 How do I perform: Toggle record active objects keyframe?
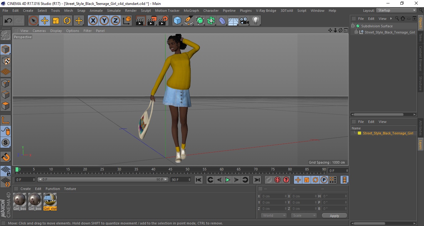pyautogui.click(x=269, y=180)
